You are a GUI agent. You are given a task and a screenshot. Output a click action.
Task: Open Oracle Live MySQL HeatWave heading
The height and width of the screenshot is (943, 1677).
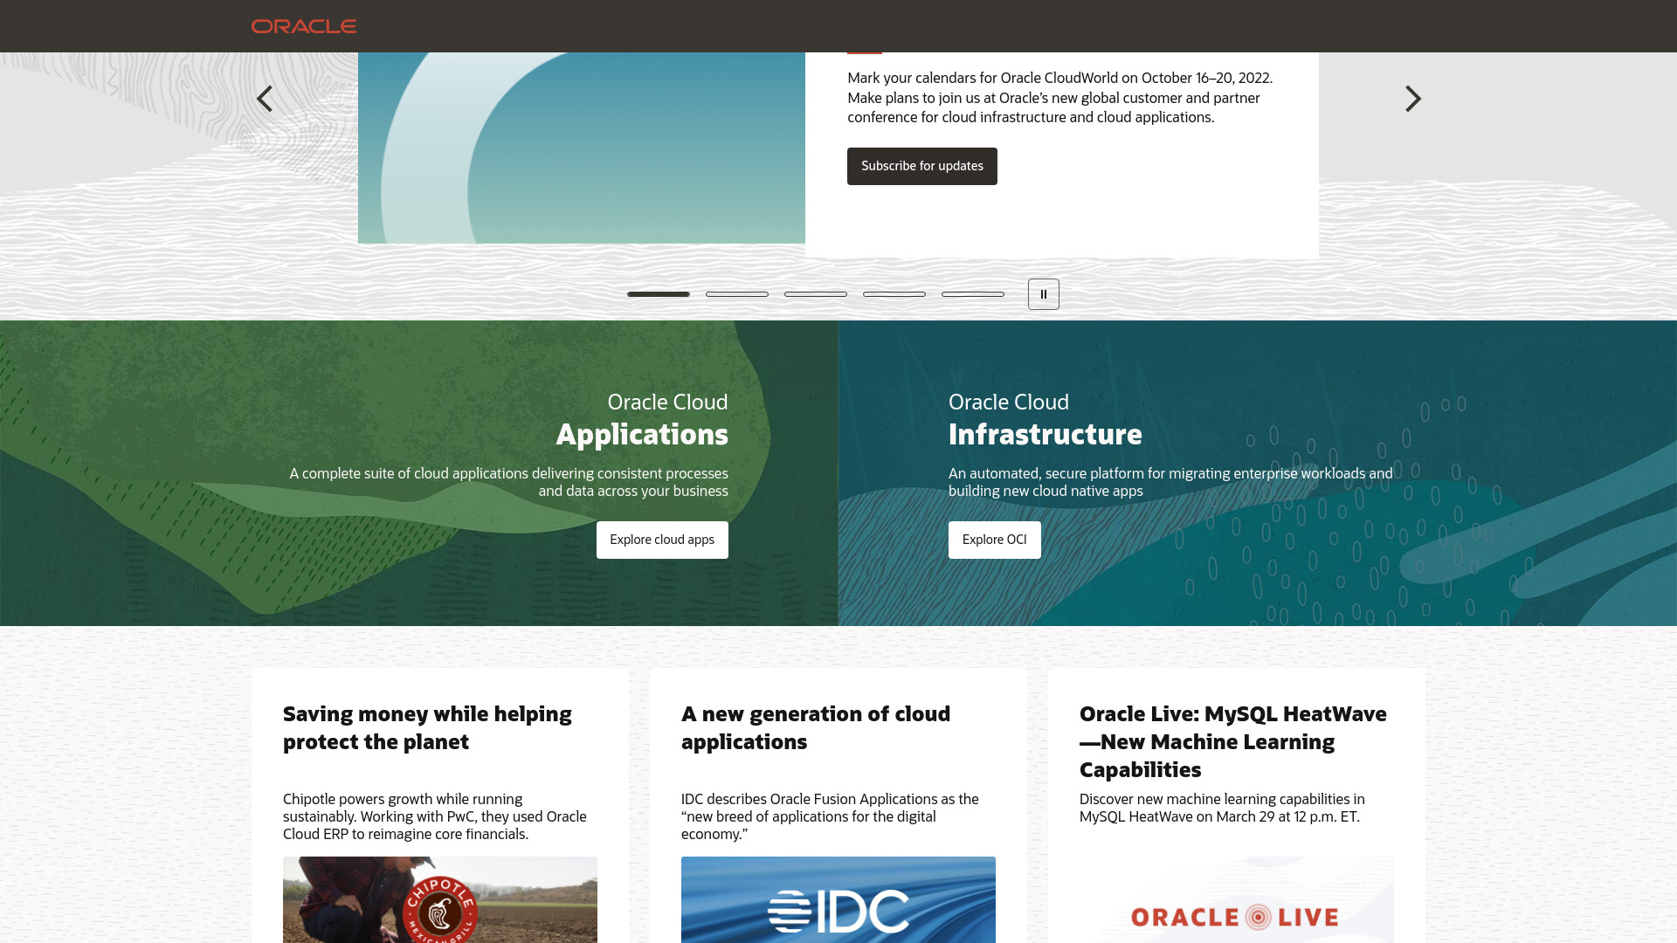(1233, 741)
